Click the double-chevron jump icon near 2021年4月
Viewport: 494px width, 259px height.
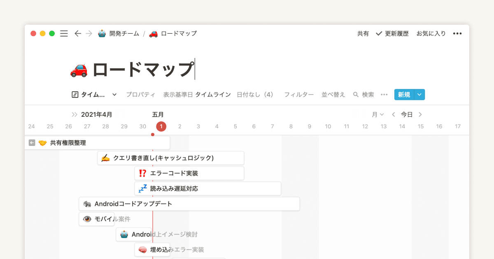[75, 114]
